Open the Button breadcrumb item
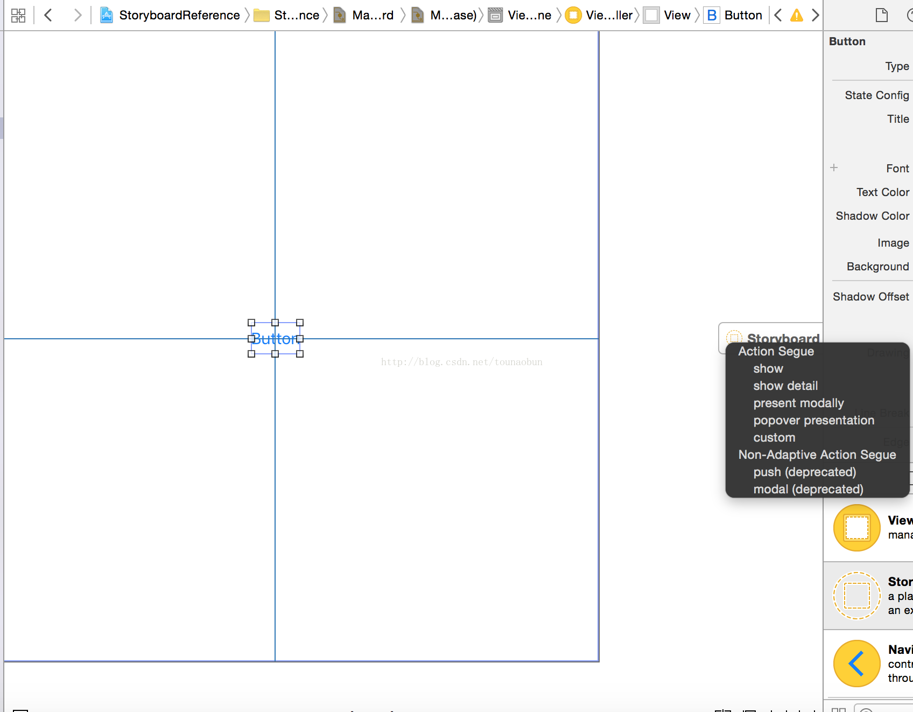Screen dimensions: 913x712 click(733, 15)
